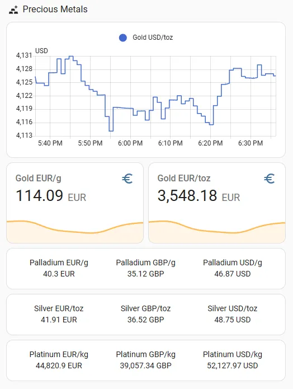293x389 pixels.
Task: Click the 114.09 EUR value
Action: tap(51, 196)
